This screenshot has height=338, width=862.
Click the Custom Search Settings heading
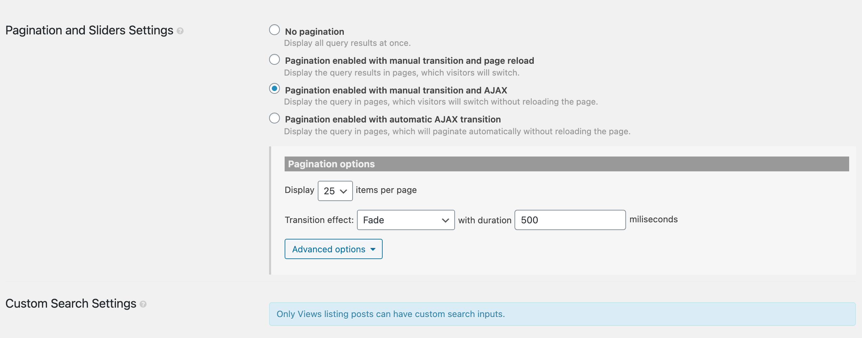(71, 304)
